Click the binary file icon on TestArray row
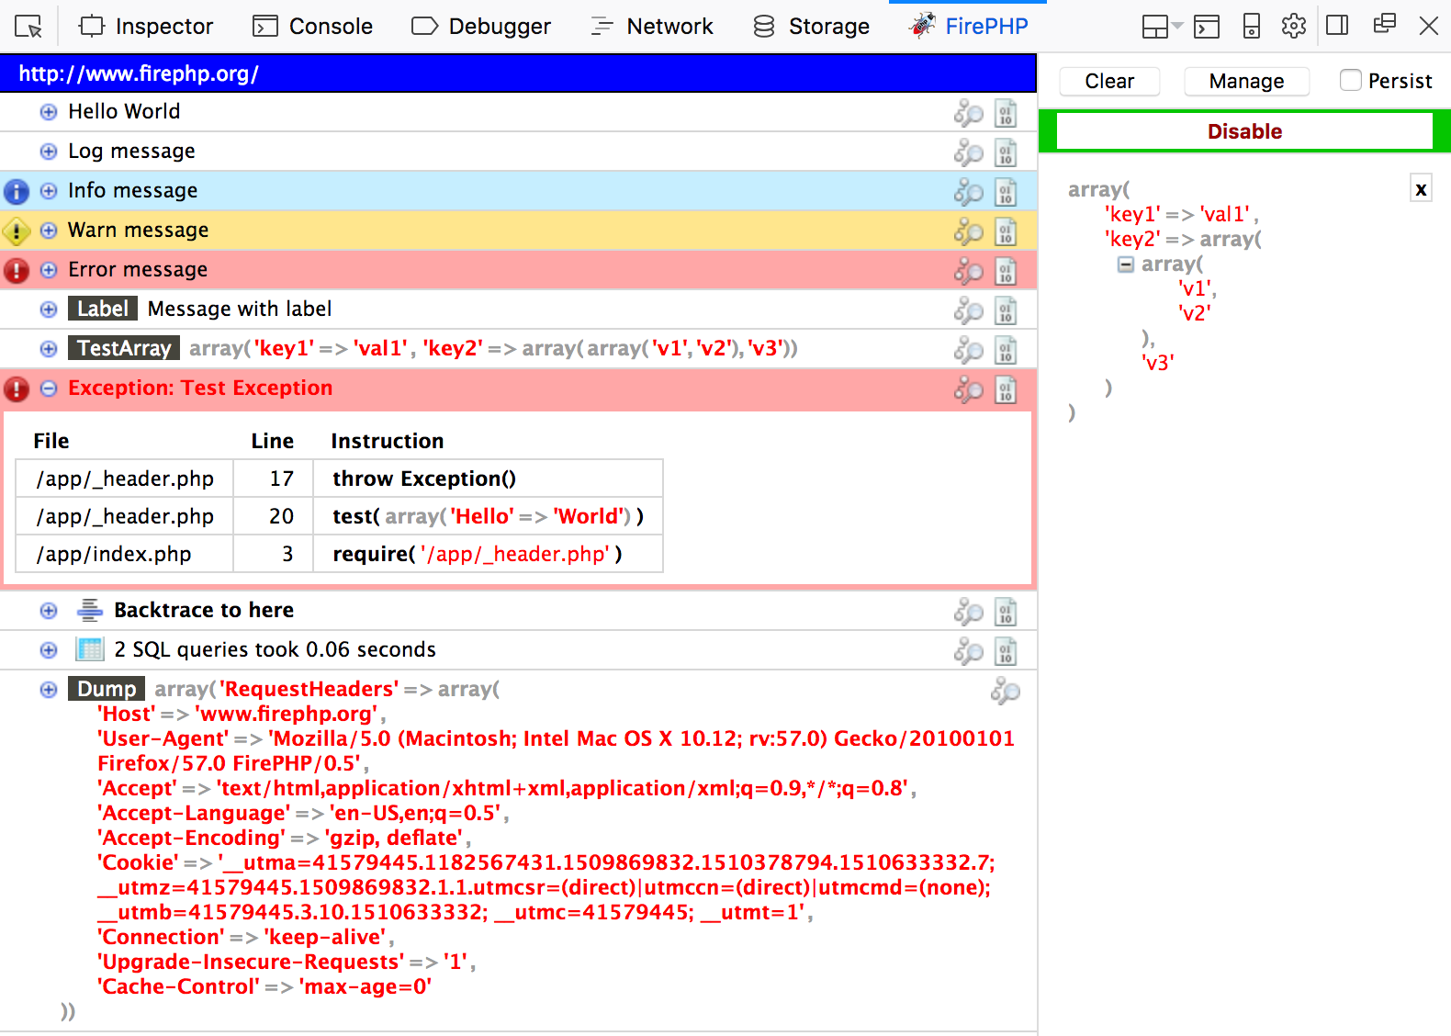 tap(1006, 350)
